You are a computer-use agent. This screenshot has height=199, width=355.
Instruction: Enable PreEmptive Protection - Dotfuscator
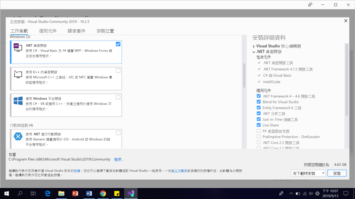(x=259, y=136)
